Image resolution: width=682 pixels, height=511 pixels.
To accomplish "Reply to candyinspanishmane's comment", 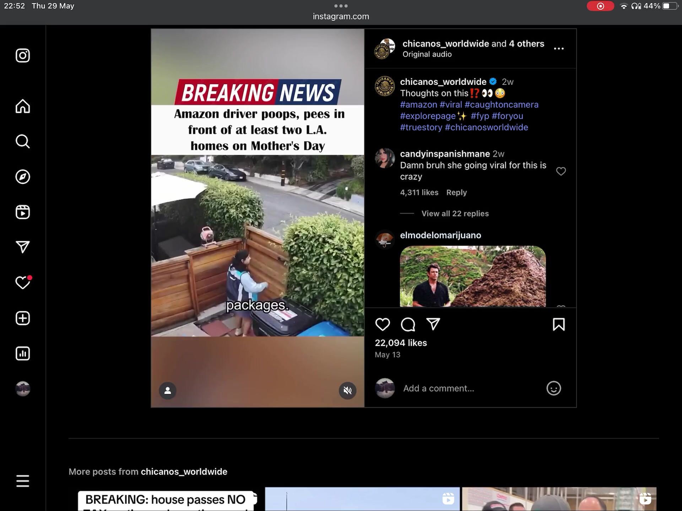I will click(x=456, y=192).
